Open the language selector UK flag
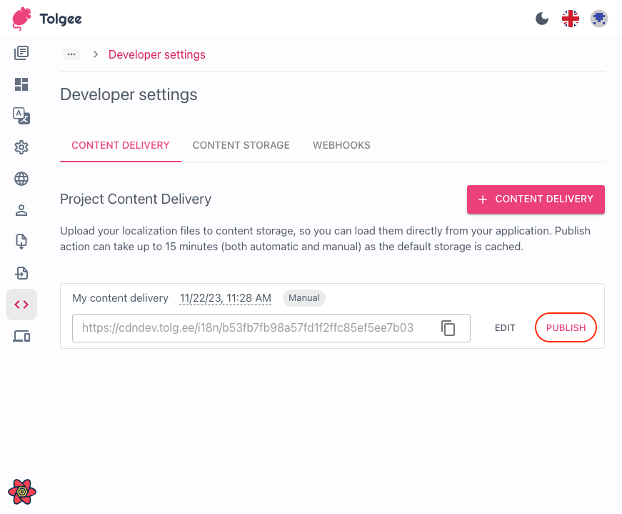 571,19
